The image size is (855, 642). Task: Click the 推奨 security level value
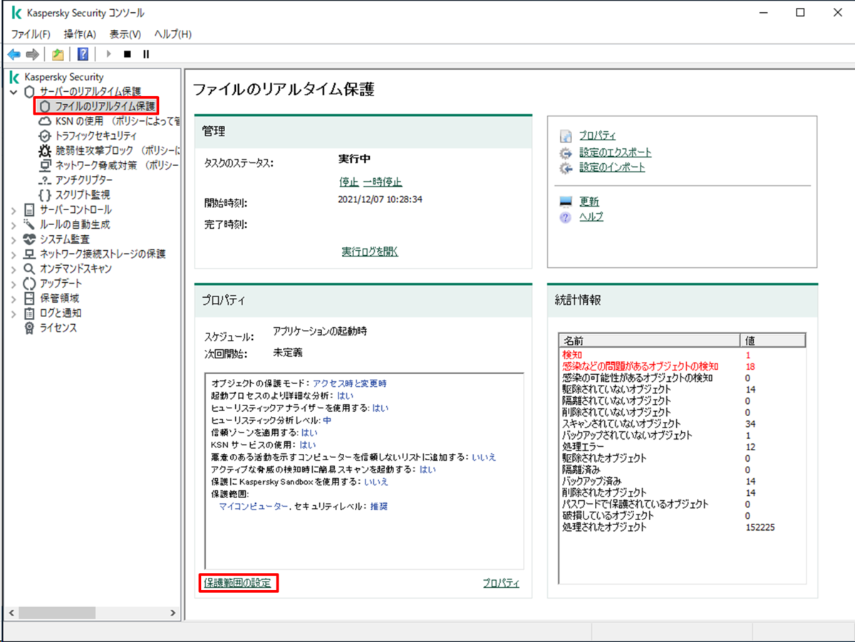point(379,506)
